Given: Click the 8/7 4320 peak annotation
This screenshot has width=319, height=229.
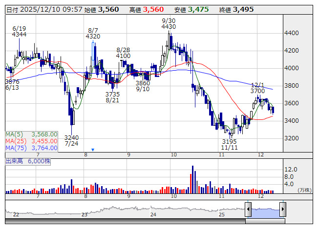Looking at the screenshot, I should point(93,34).
